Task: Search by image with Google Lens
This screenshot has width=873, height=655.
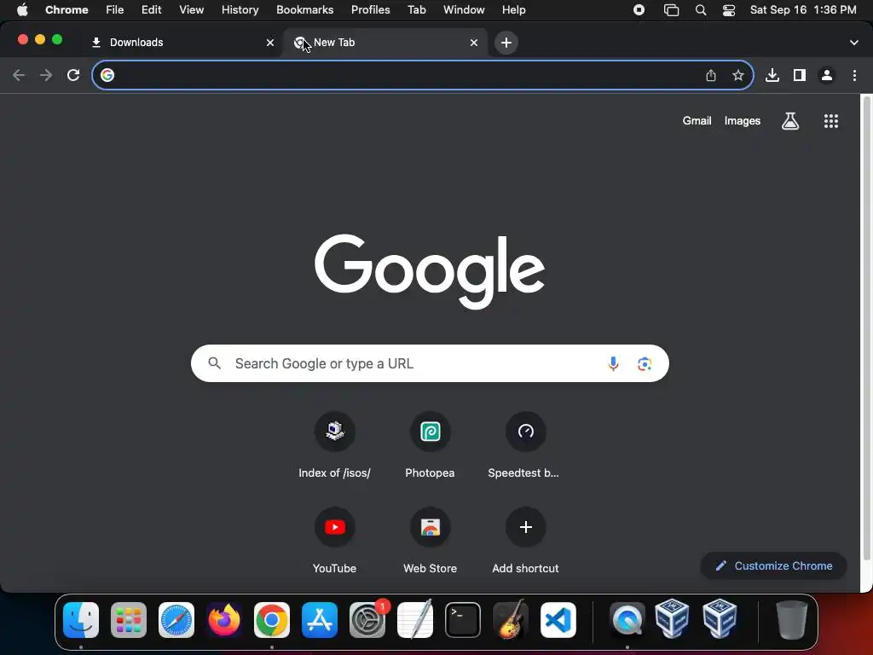Action: point(645,363)
